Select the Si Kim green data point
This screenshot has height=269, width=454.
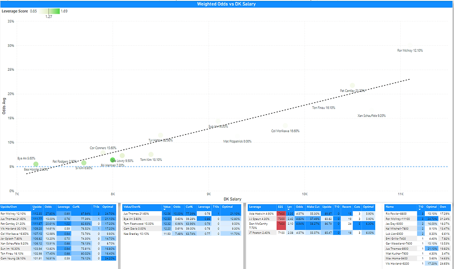84,163
